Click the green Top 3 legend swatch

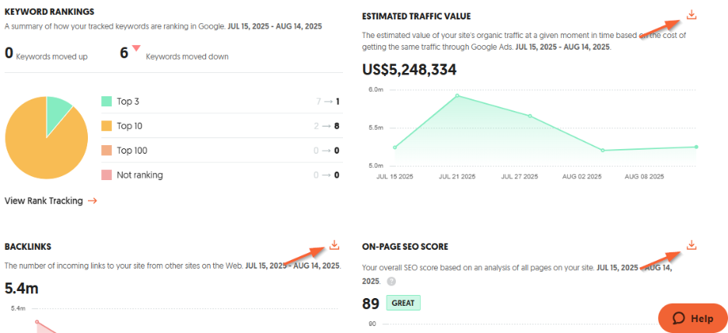(107, 102)
